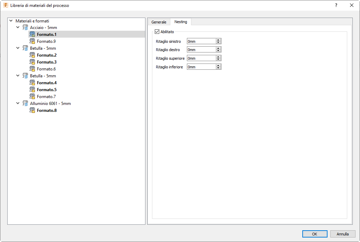Select the Acciaio - 5mm material label

(44, 28)
